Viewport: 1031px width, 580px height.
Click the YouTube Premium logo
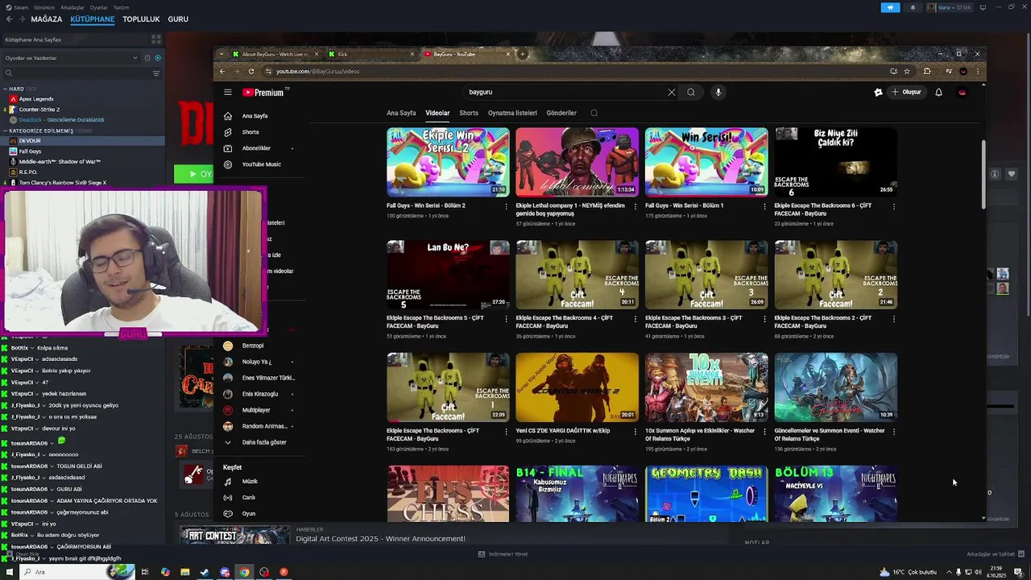coord(263,93)
